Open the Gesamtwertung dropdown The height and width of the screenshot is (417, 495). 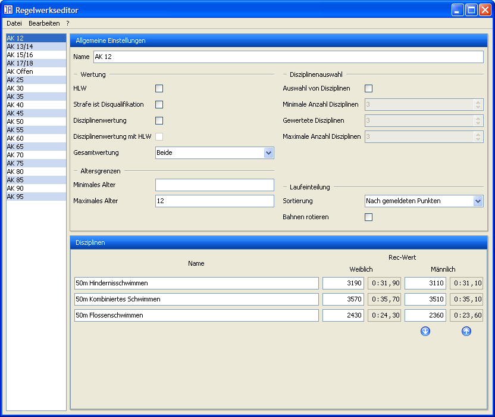pyautogui.click(x=268, y=153)
